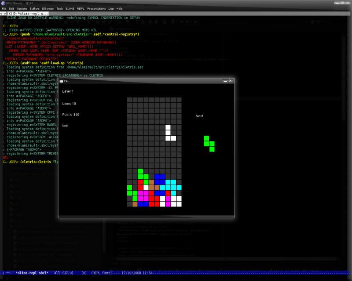Open the REPL menu
352x281 pixels.
click(81, 9)
